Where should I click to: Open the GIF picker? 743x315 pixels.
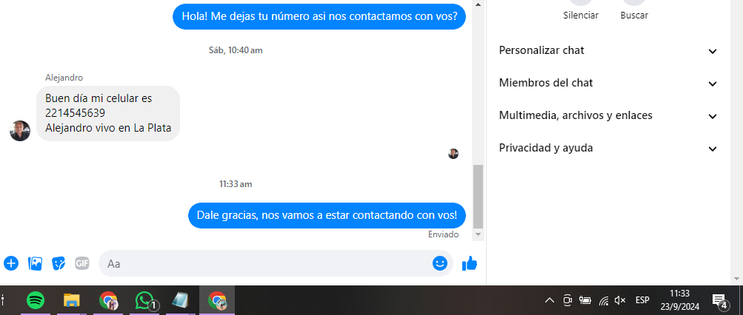point(82,263)
